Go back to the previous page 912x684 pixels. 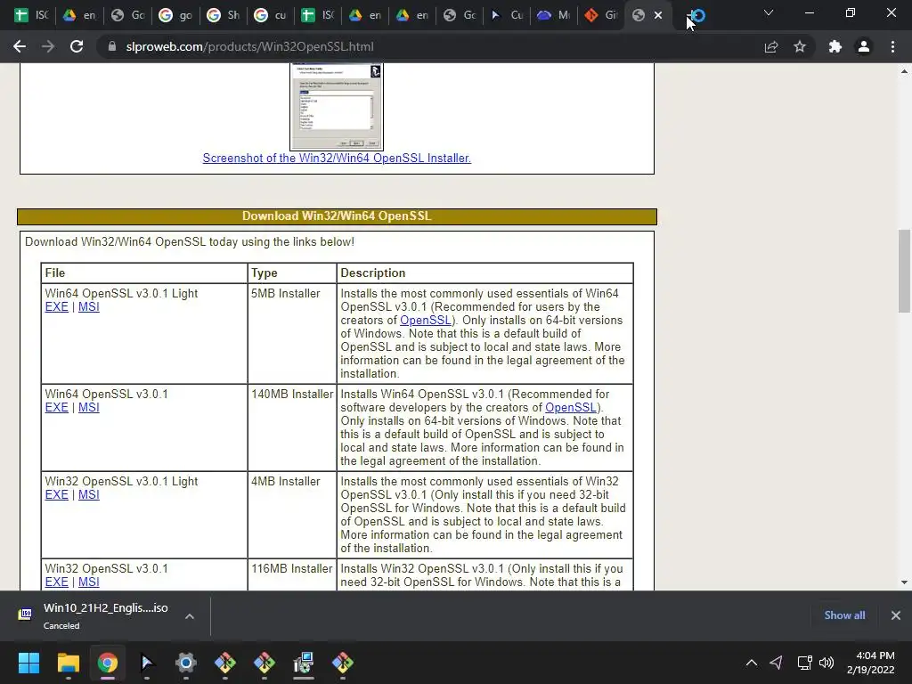tap(20, 46)
